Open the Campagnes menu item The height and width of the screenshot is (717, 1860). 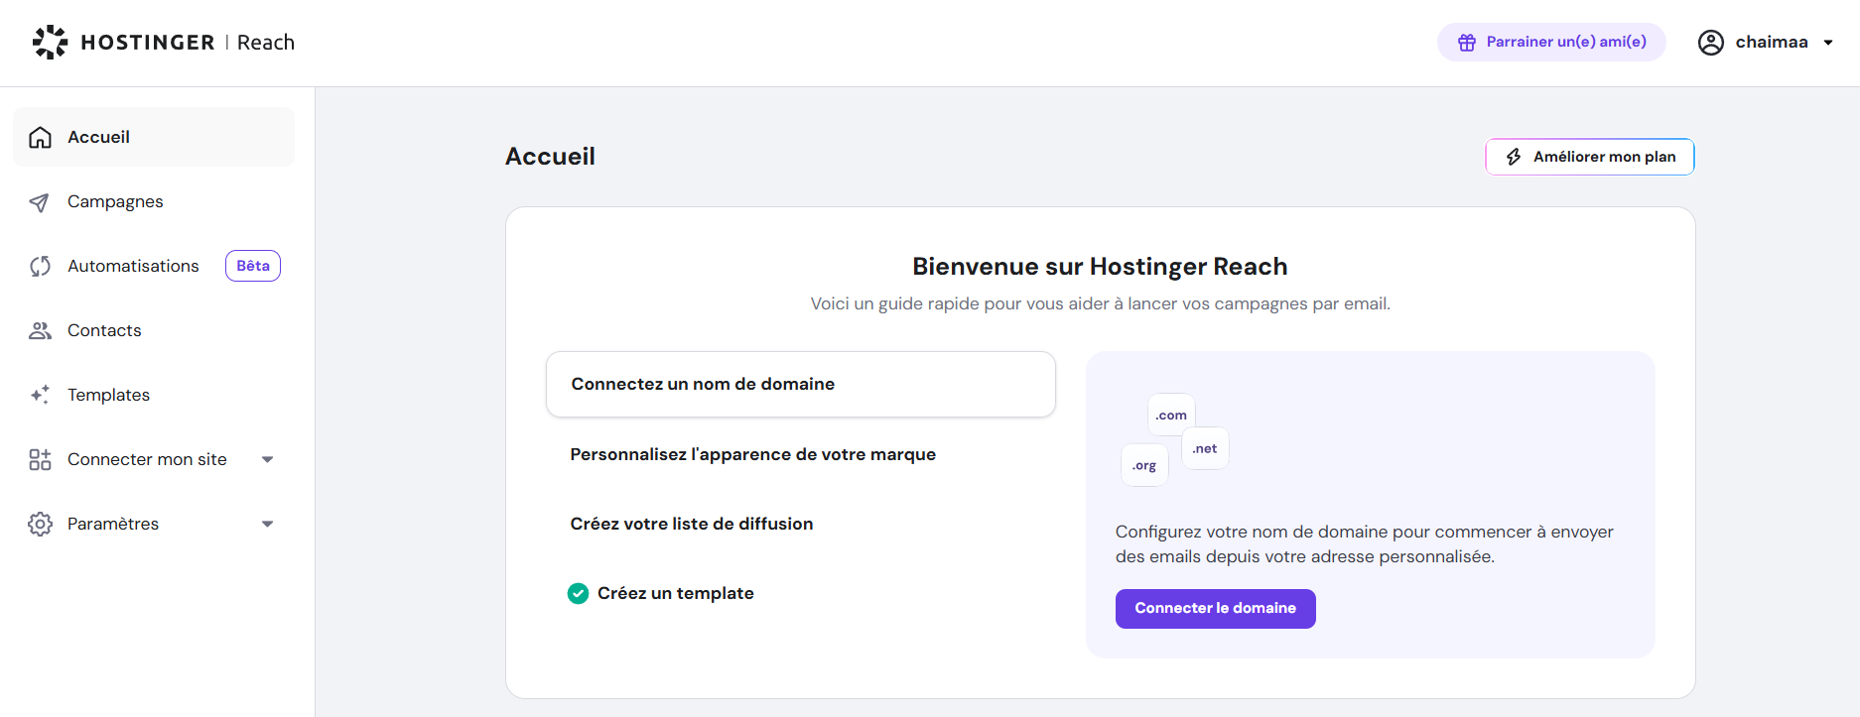tap(115, 202)
